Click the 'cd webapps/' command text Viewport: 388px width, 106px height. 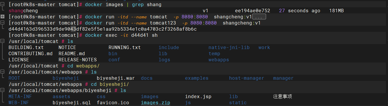pos(84,66)
